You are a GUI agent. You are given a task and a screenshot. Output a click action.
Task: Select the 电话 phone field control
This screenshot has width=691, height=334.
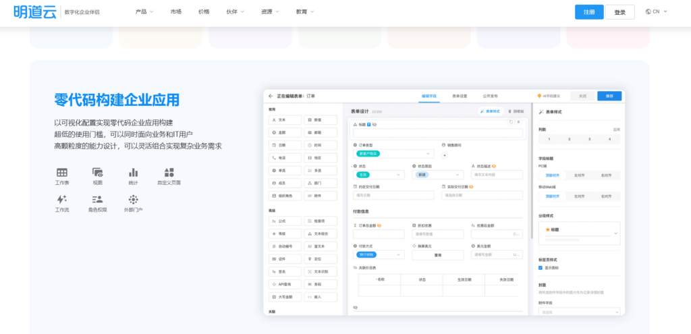[x=285, y=158]
